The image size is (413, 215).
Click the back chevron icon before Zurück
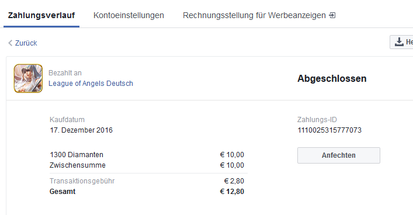pos(11,43)
